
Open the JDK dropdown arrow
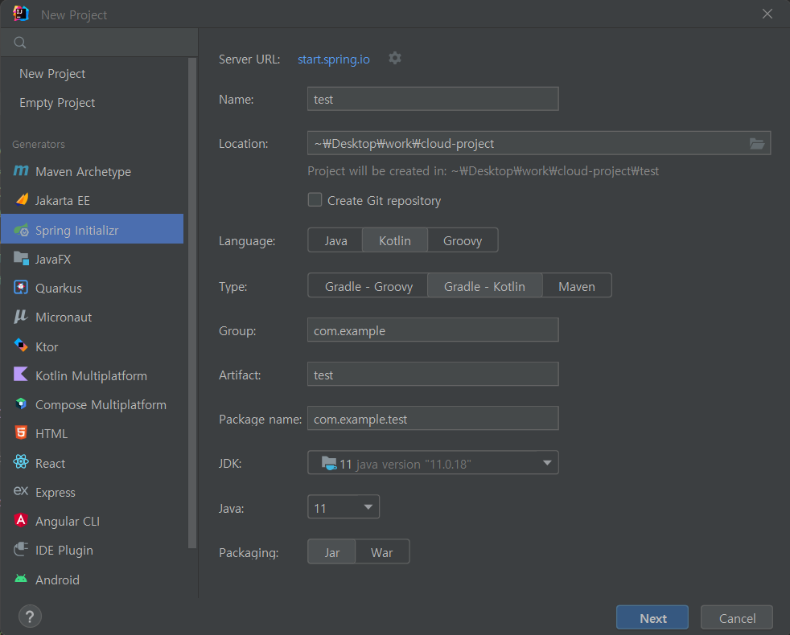(547, 463)
